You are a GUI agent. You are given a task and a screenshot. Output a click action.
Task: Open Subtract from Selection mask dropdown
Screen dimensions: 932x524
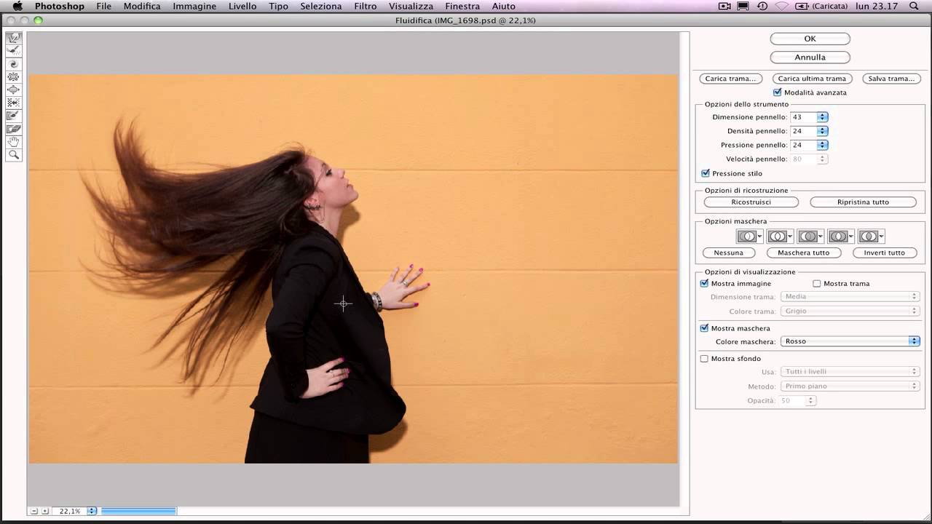pos(810,237)
